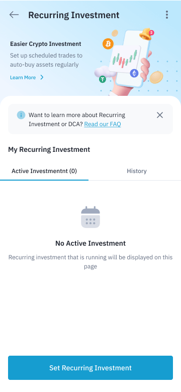This screenshot has height=392, width=181.
Task: Click the blue info circle icon
Action: tap(21, 115)
